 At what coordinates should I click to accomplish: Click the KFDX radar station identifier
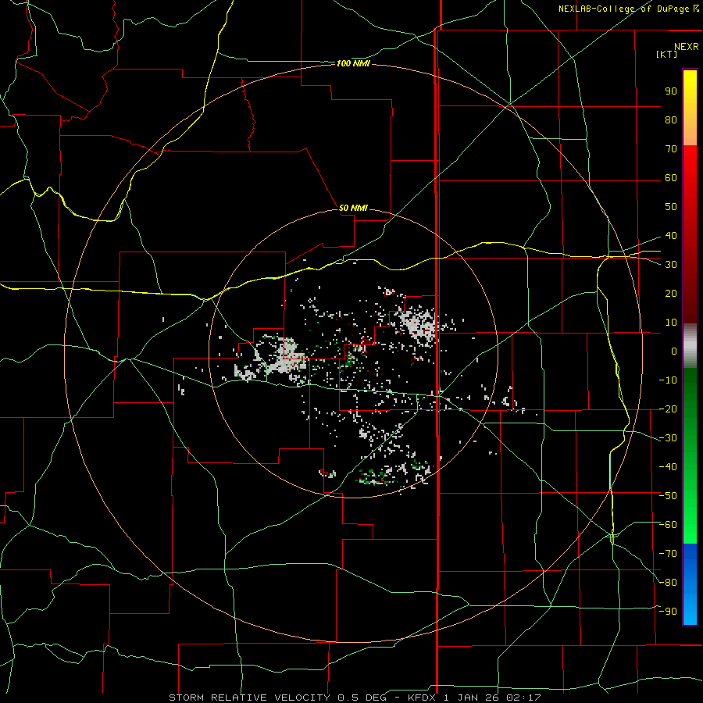tap(422, 698)
